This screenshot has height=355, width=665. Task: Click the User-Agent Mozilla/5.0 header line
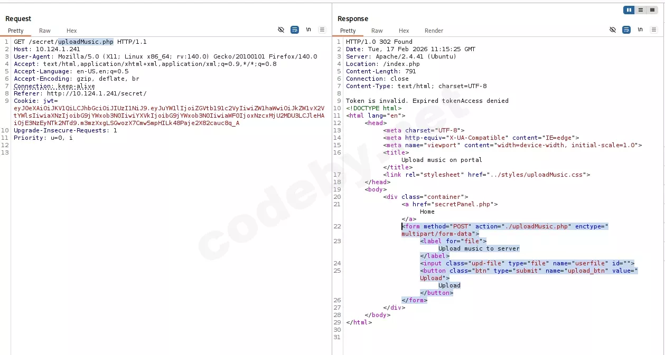coord(165,56)
